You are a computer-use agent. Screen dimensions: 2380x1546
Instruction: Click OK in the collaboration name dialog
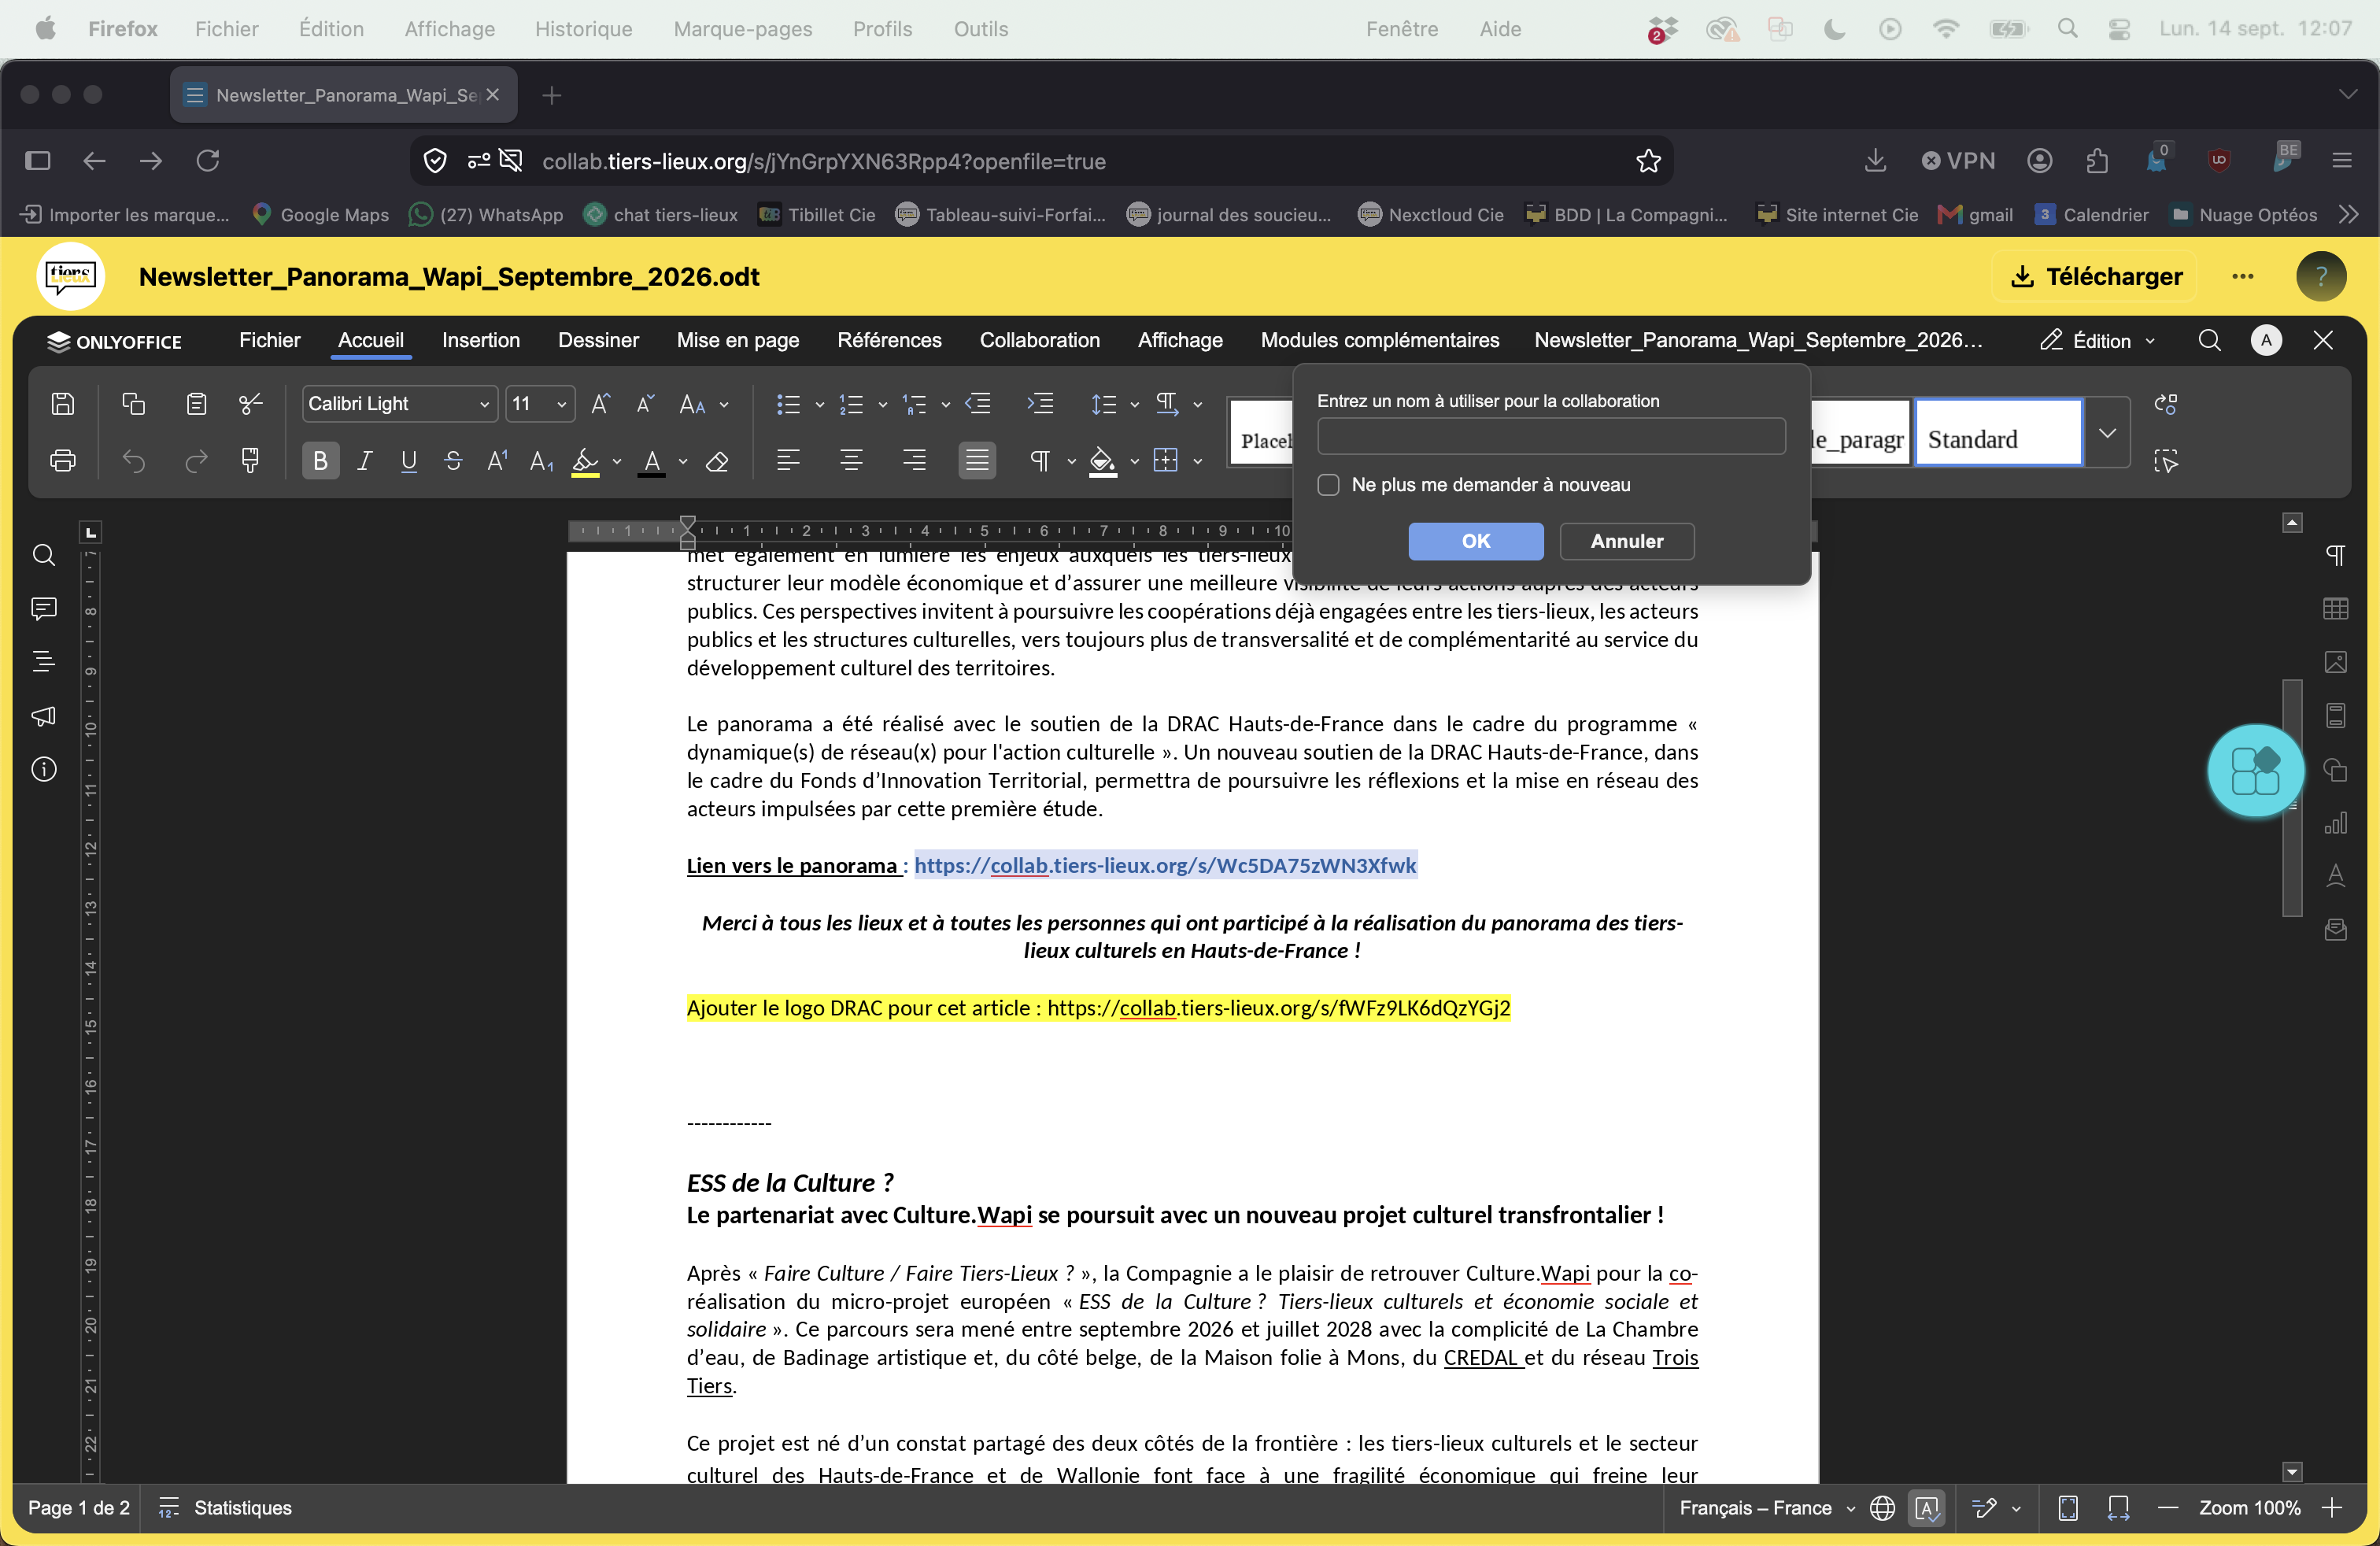(x=1475, y=541)
